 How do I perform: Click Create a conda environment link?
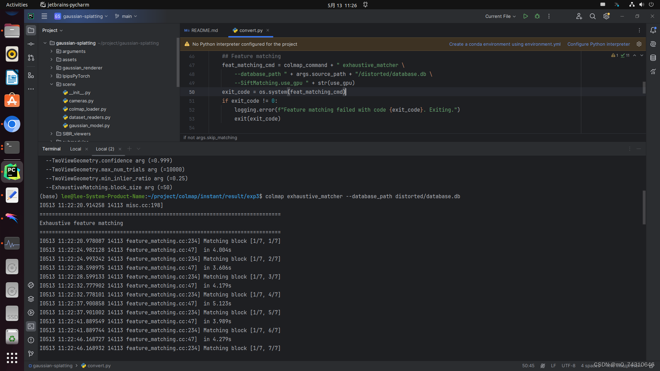click(505, 44)
